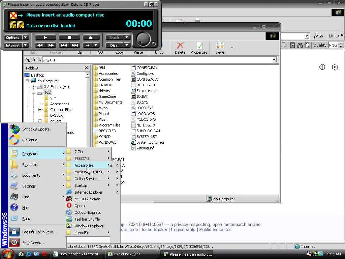
Task: Click the Views toolbar icon
Action: point(220,48)
